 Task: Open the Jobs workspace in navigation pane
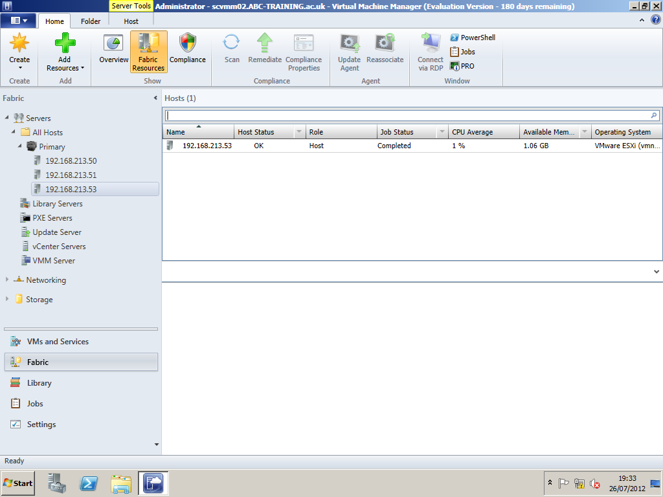click(x=81, y=404)
